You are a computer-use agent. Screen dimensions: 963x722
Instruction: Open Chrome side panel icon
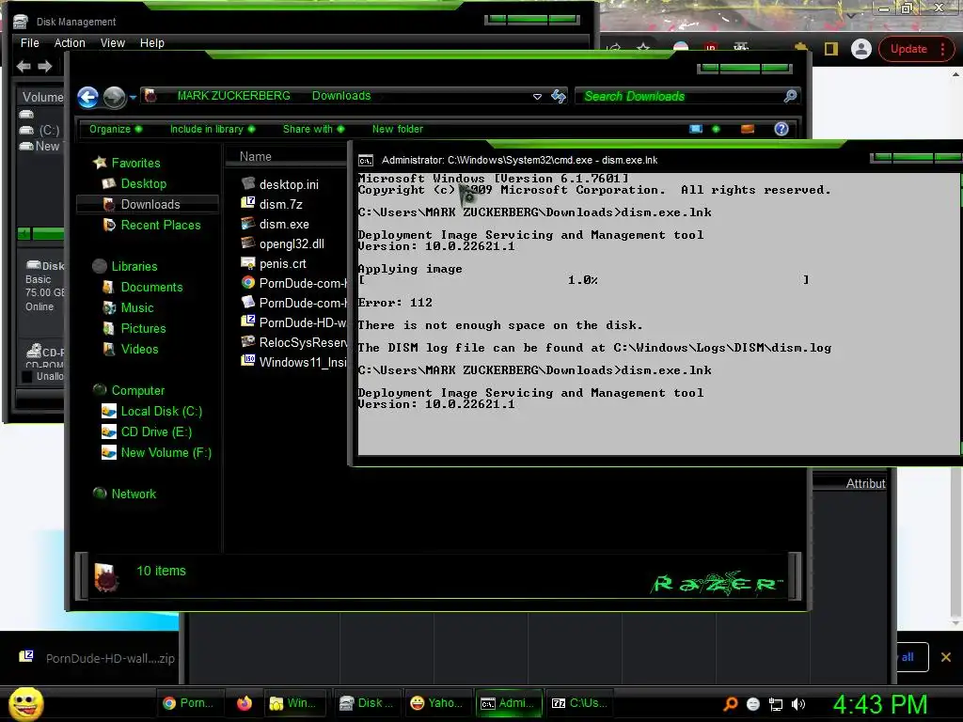(831, 49)
